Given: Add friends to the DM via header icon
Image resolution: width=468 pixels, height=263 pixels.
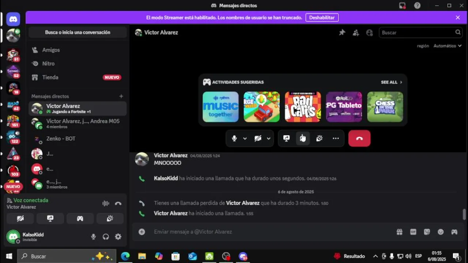Looking at the screenshot, I should pos(356,33).
